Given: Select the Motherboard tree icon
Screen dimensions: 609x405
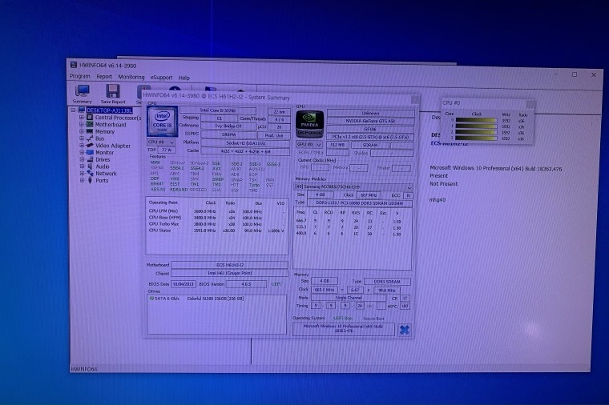Looking at the screenshot, I should (90, 124).
